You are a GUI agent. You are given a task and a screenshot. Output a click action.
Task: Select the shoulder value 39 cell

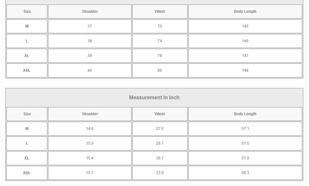[x=90, y=56]
